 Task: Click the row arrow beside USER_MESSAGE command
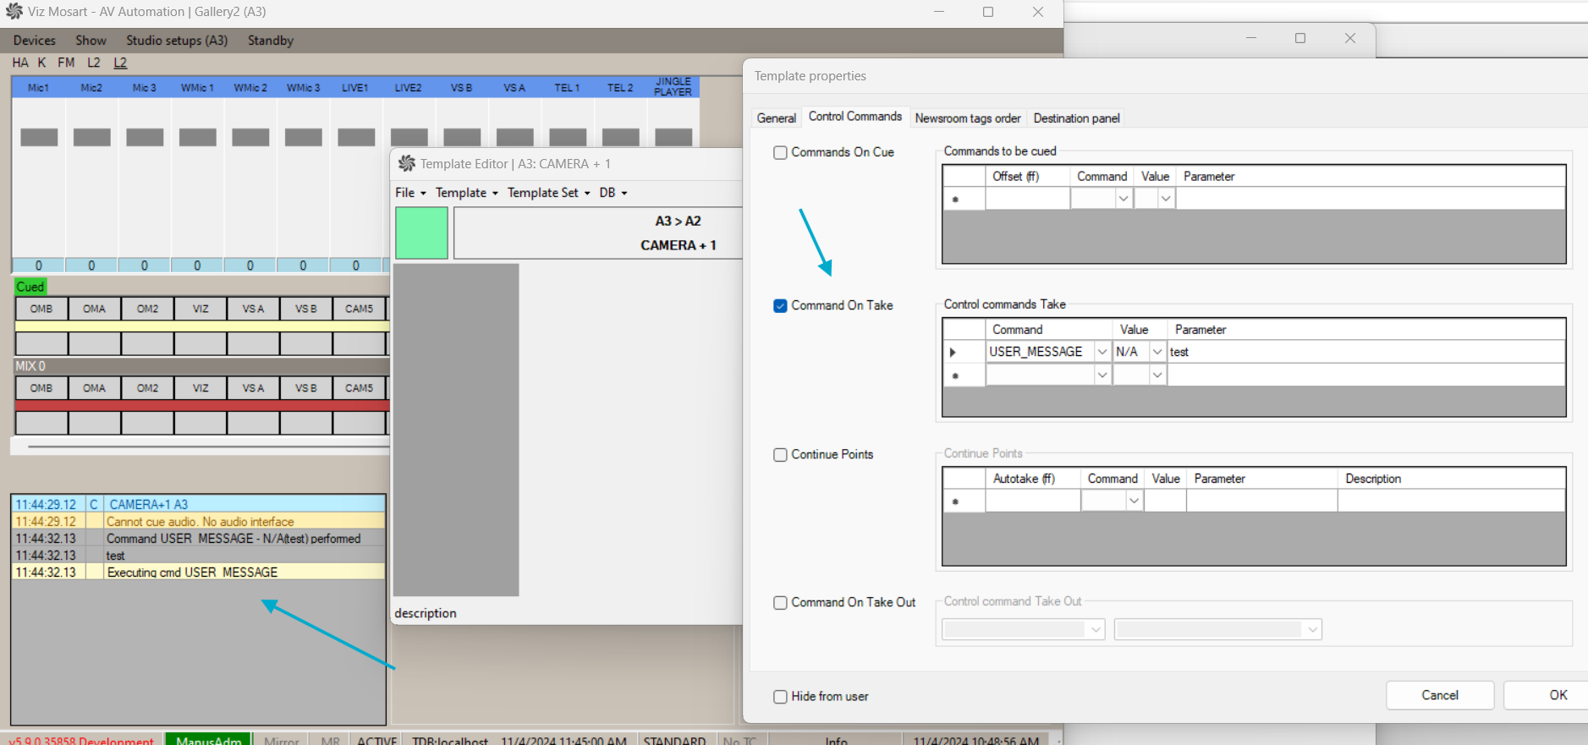[x=953, y=352]
